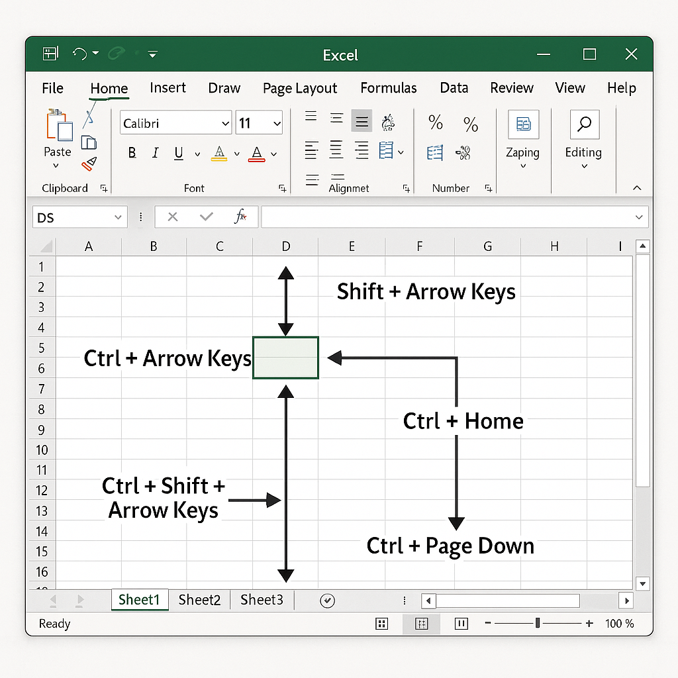
Task: Toggle Center alignment
Action: click(x=336, y=150)
